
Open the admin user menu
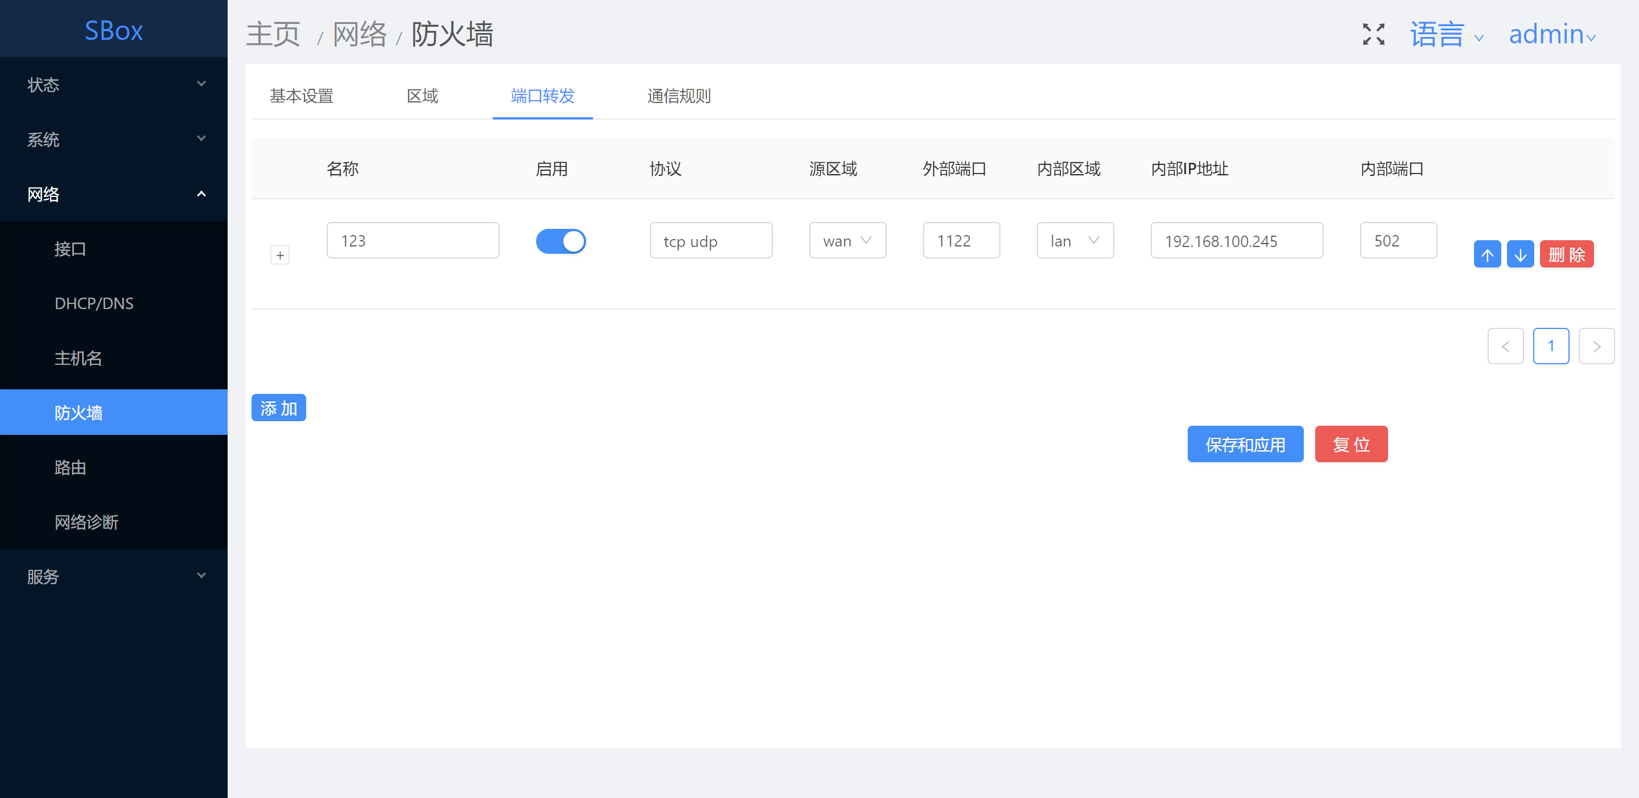point(1551,34)
